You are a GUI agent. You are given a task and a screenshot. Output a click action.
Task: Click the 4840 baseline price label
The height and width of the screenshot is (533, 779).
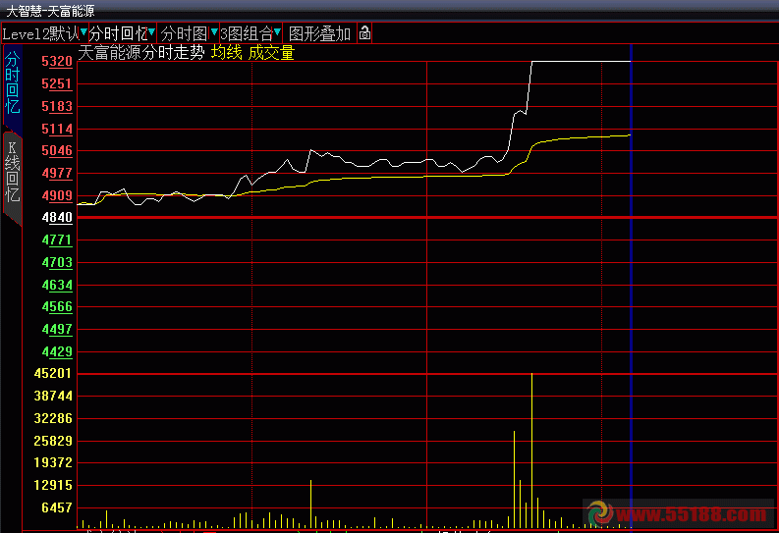[x=57, y=217]
